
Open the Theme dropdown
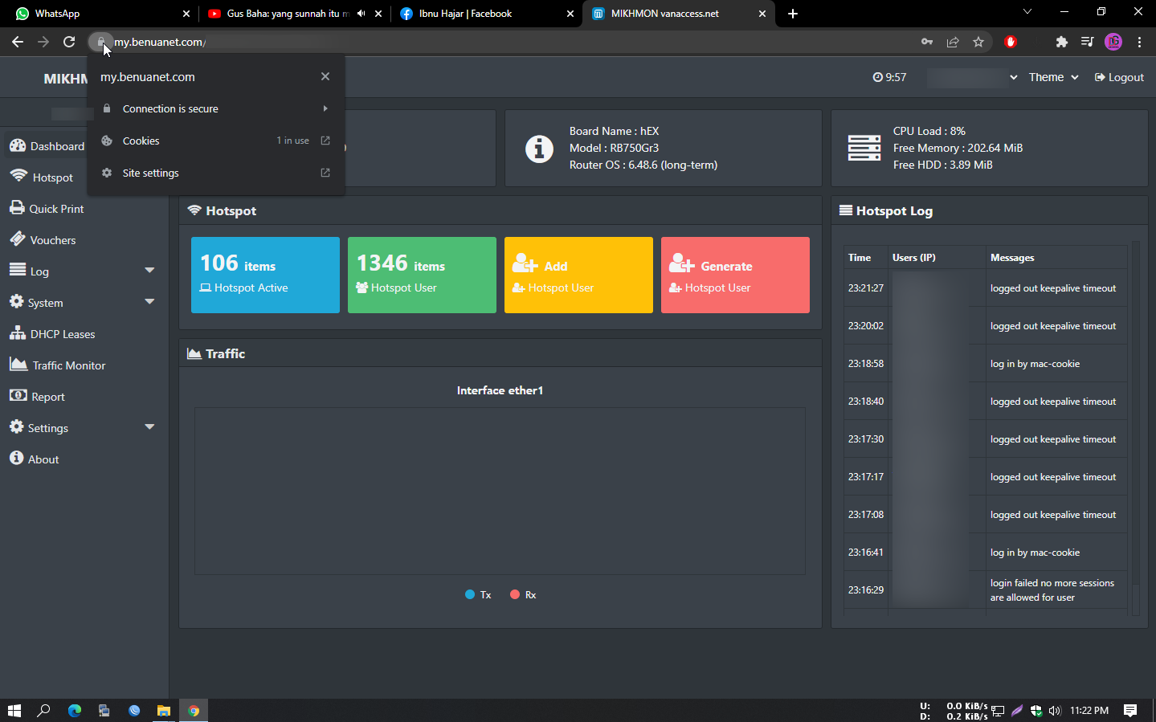pos(1052,77)
